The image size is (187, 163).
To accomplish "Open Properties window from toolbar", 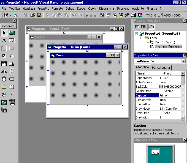I will [x=108, y=15].
